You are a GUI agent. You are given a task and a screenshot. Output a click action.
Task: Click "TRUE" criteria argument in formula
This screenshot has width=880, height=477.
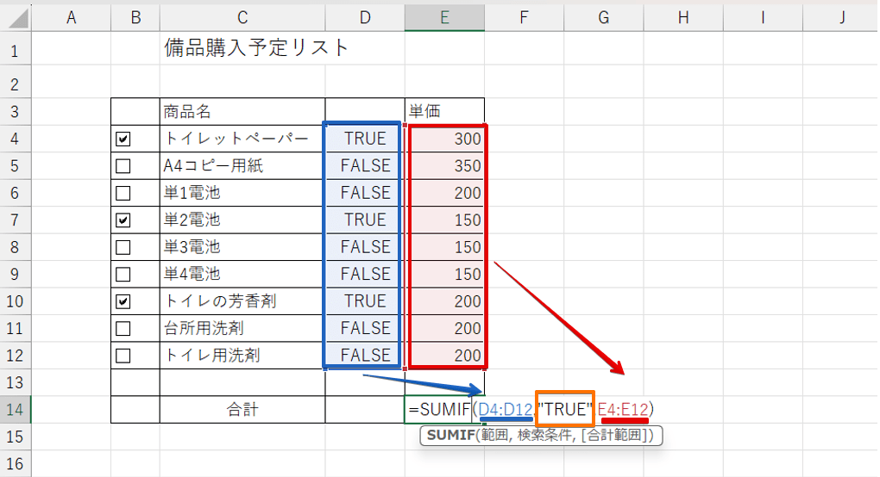(x=565, y=410)
